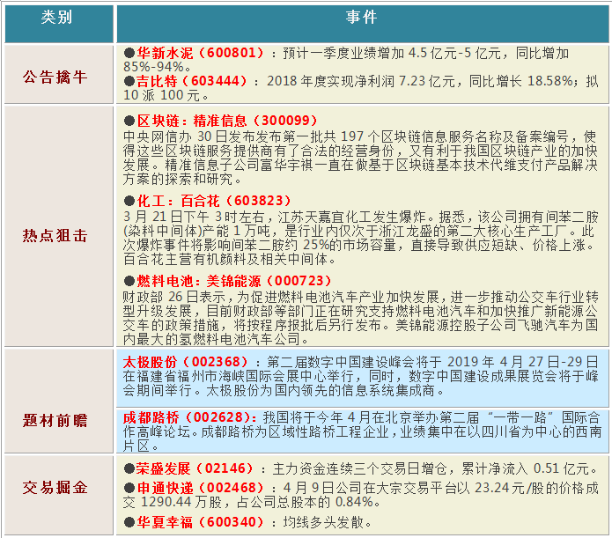Select the 交易掘金 category cell
Image resolution: width=612 pixels, height=538 pixels.
click(59, 496)
